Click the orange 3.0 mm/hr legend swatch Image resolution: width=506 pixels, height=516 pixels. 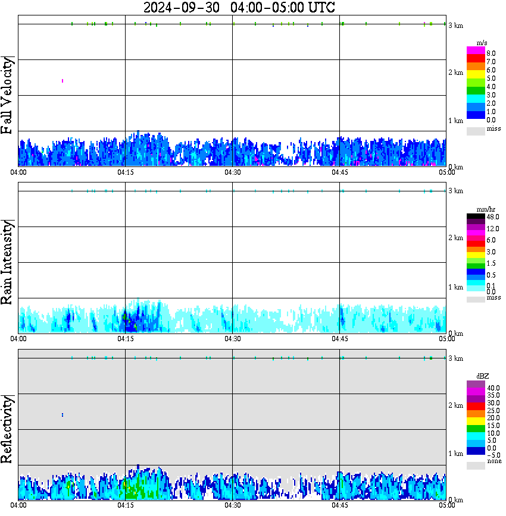pos(476,250)
